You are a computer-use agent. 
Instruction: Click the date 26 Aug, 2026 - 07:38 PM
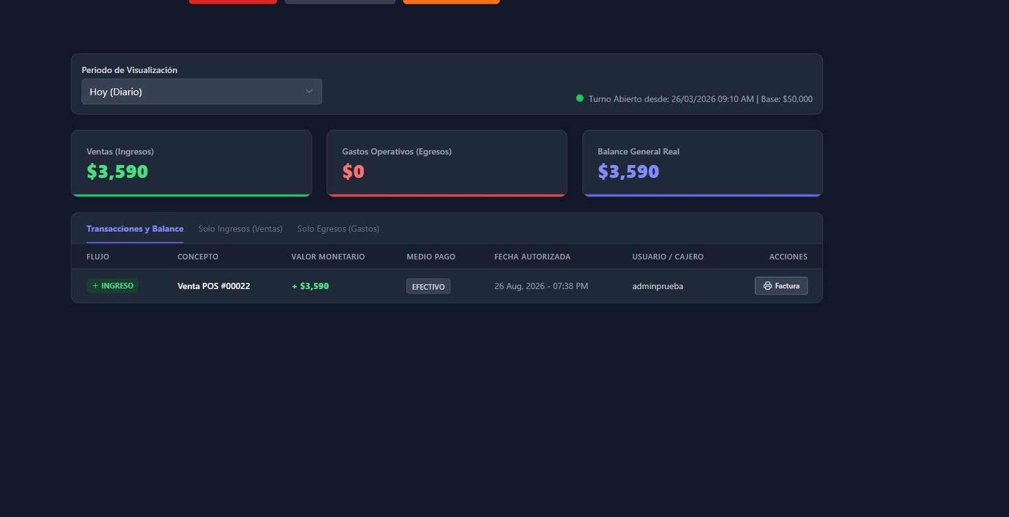[x=541, y=286]
